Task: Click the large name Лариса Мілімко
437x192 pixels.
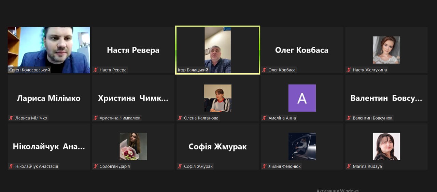Action: (49, 99)
